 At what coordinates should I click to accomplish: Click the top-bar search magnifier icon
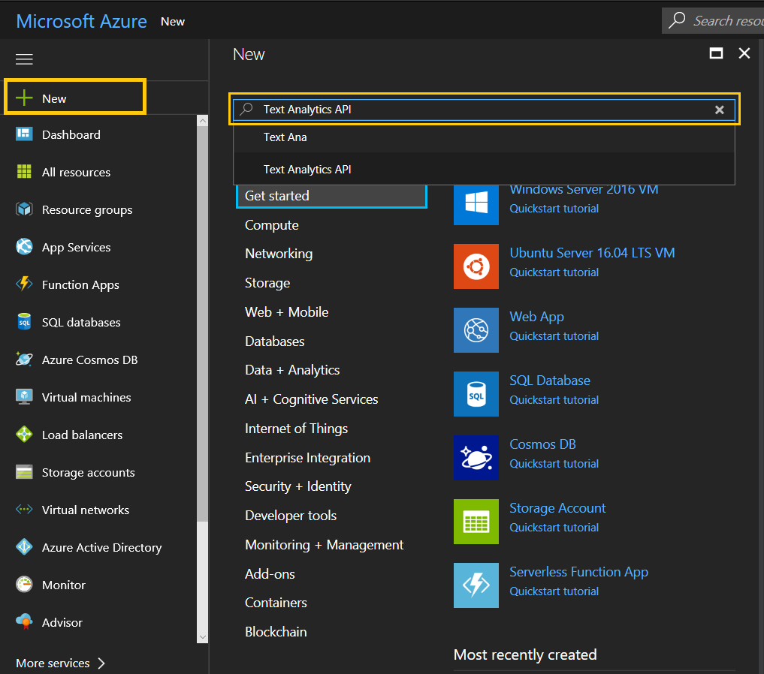(x=677, y=21)
